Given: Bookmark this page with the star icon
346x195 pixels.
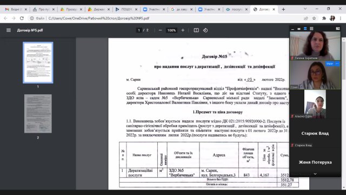Looking at the screenshot, I should tap(314, 18).
